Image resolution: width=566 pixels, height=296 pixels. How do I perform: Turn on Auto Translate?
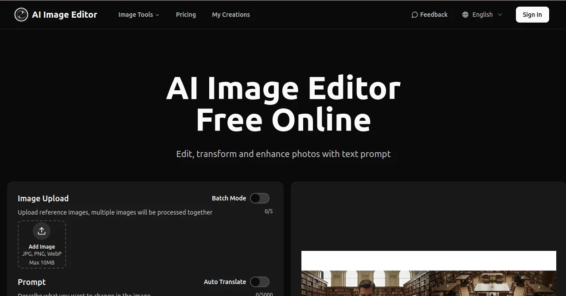[x=260, y=282]
